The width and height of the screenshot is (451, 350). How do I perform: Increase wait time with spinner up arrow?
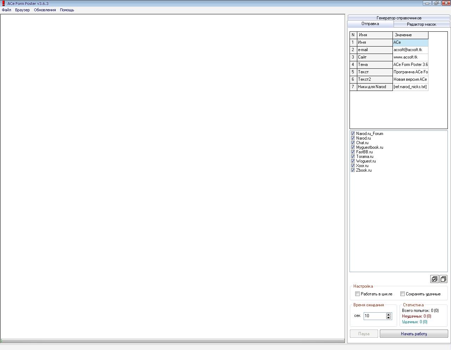click(x=388, y=314)
